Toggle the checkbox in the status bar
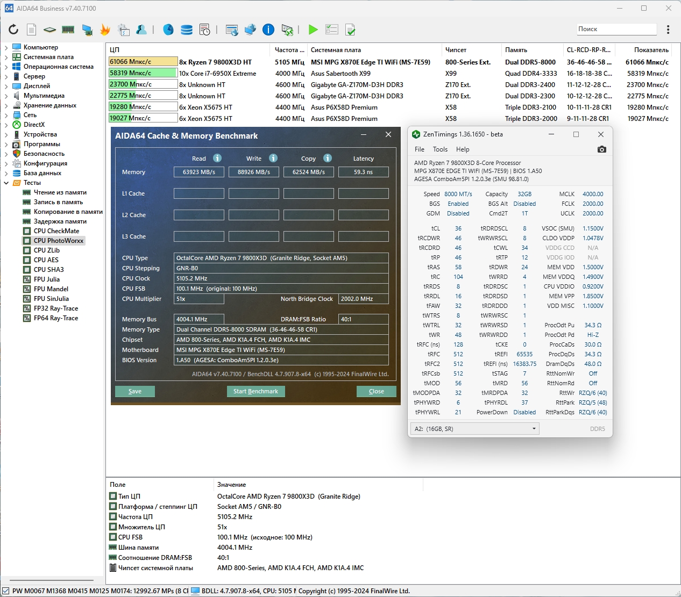Screen dimensions: 681x597 (5, 591)
